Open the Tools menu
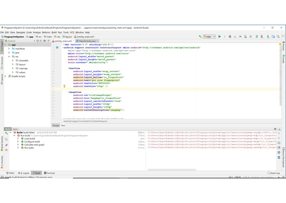Screen dimensions: 286x203 (x=66, y=32)
